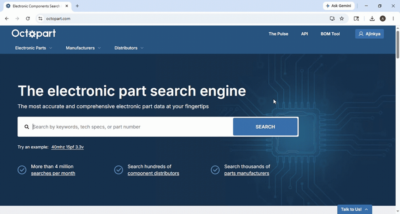Image resolution: width=400 pixels, height=214 pixels.
Task: Try the example 40mhz 15pf 3.3v link
Action: pyautogui.click(x=67, y=147)
